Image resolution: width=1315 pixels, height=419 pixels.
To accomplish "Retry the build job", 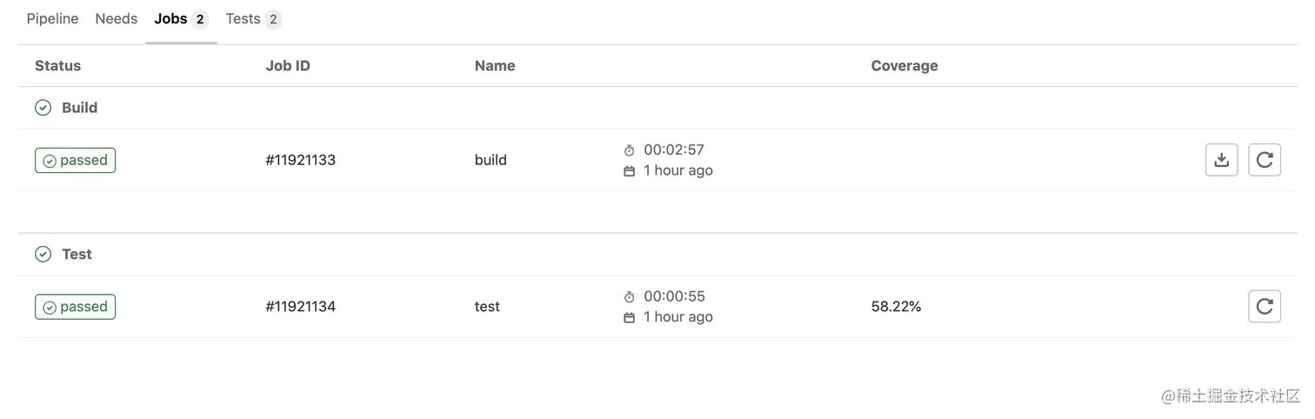I will [x=1265, y=160].
